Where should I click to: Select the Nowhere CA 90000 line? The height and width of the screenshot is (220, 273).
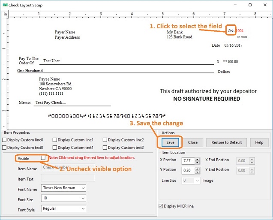[x=55, y=89]
